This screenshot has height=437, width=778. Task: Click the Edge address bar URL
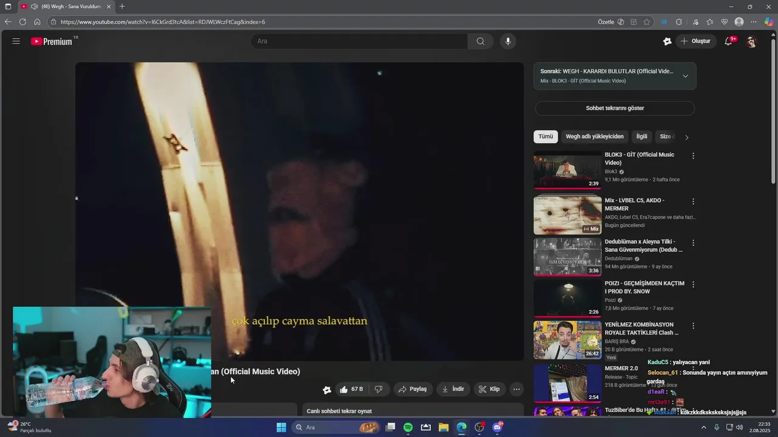click(163, 22)
